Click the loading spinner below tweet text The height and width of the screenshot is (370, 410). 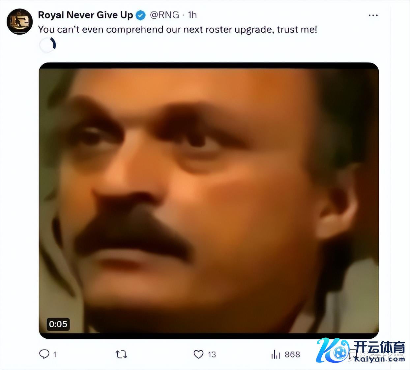(47, 45)
